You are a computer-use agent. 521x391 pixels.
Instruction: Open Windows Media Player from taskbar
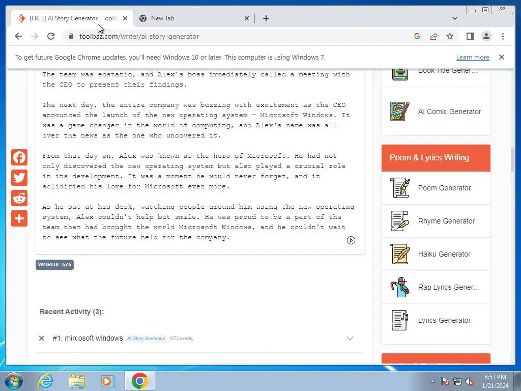107,381
